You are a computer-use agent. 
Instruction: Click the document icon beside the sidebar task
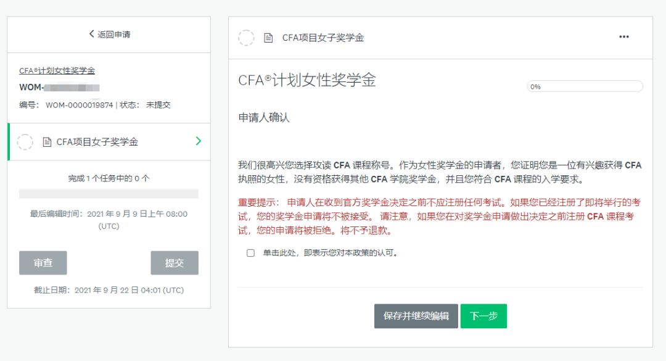[x=40, y=142]
